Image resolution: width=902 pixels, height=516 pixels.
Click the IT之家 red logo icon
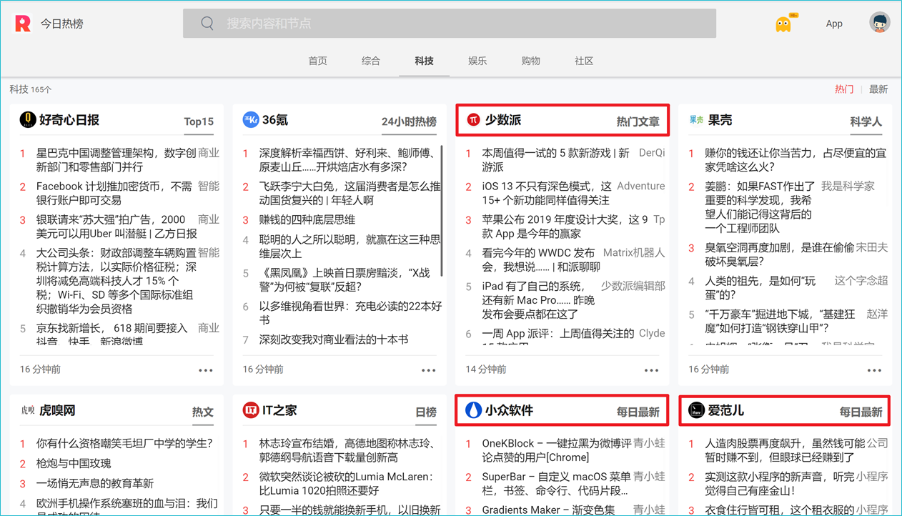(251, 410)
